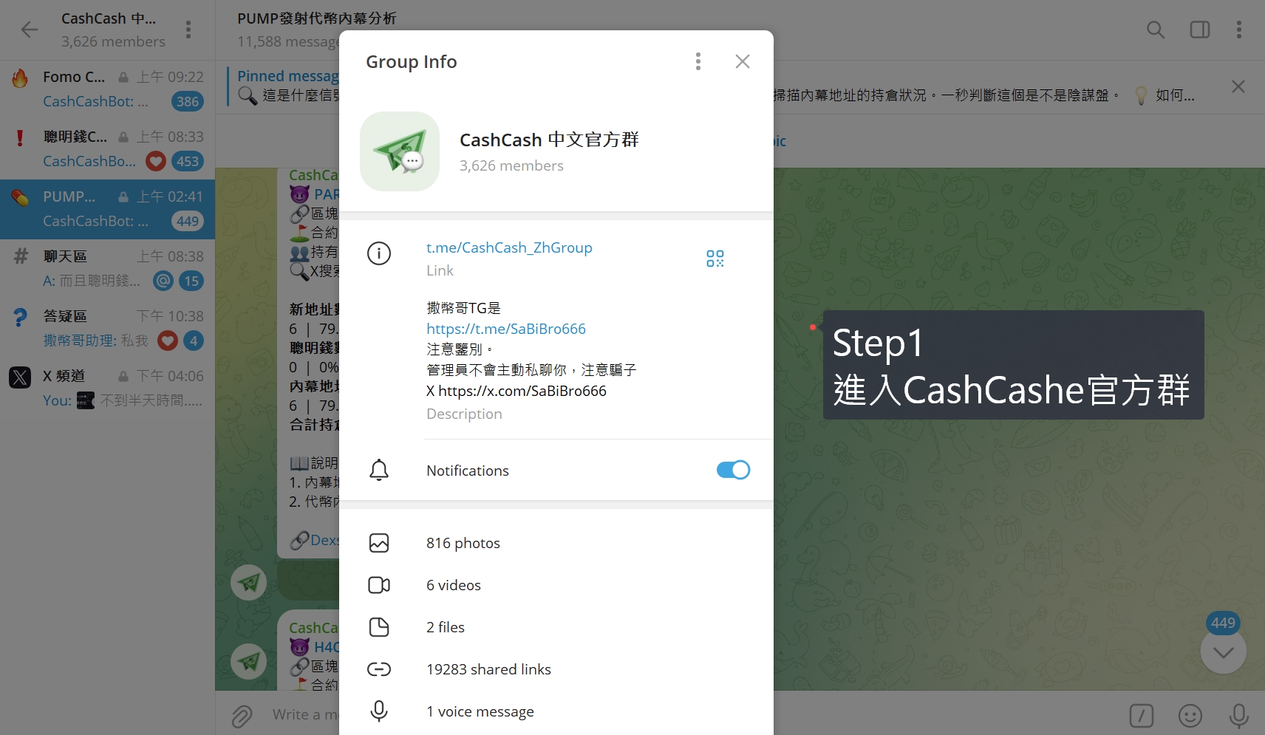
Task: Toggle the Notifications switch off
Action: [732, 470]
